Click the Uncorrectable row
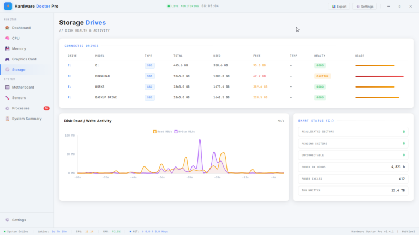The image size is (419, 235). (x=354, y=155)
